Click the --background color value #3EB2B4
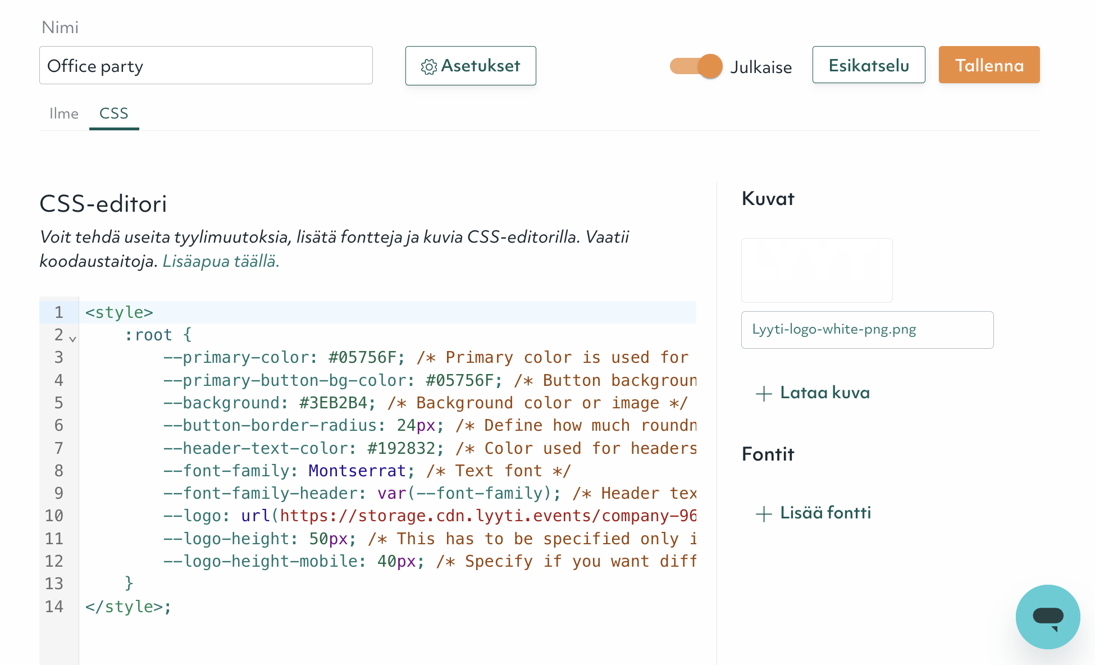This screenshot has width=1095, height=665. pos(334,403)
